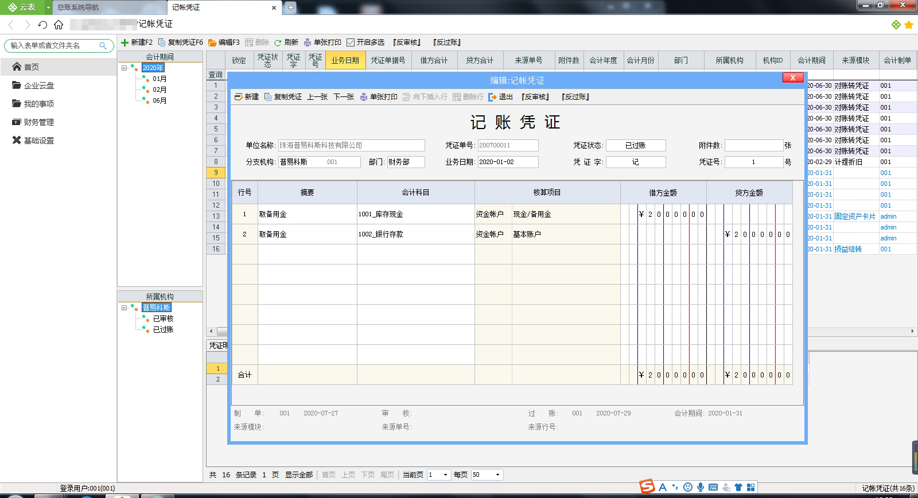The image size is (918, 498).
Task: Click the search magnifier in sidebar box
Action: click(103, 46)
